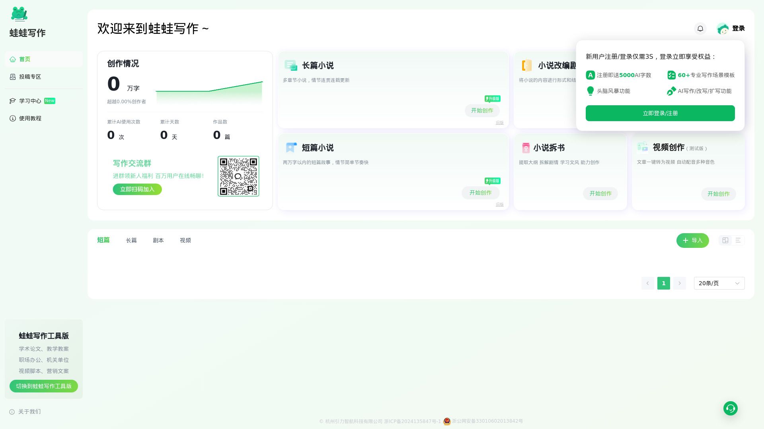The height and width of the screenshot is (429, 764).
Task: Open the 20条/页 page size dropdown
Action: [x=719, y=283]
